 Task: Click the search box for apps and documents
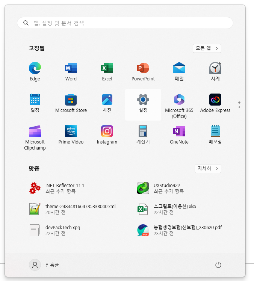coord(125,23)
